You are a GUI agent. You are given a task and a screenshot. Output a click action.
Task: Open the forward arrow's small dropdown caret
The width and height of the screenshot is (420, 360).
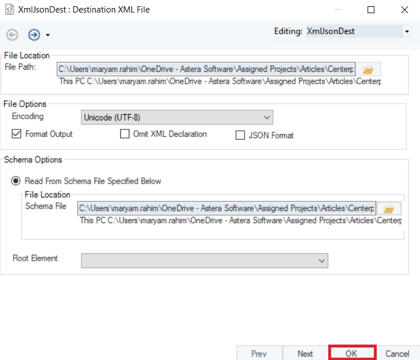[48, 35]
